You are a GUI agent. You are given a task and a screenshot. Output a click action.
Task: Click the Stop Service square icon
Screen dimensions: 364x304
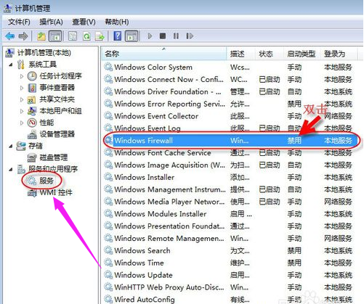pos(163,36)
